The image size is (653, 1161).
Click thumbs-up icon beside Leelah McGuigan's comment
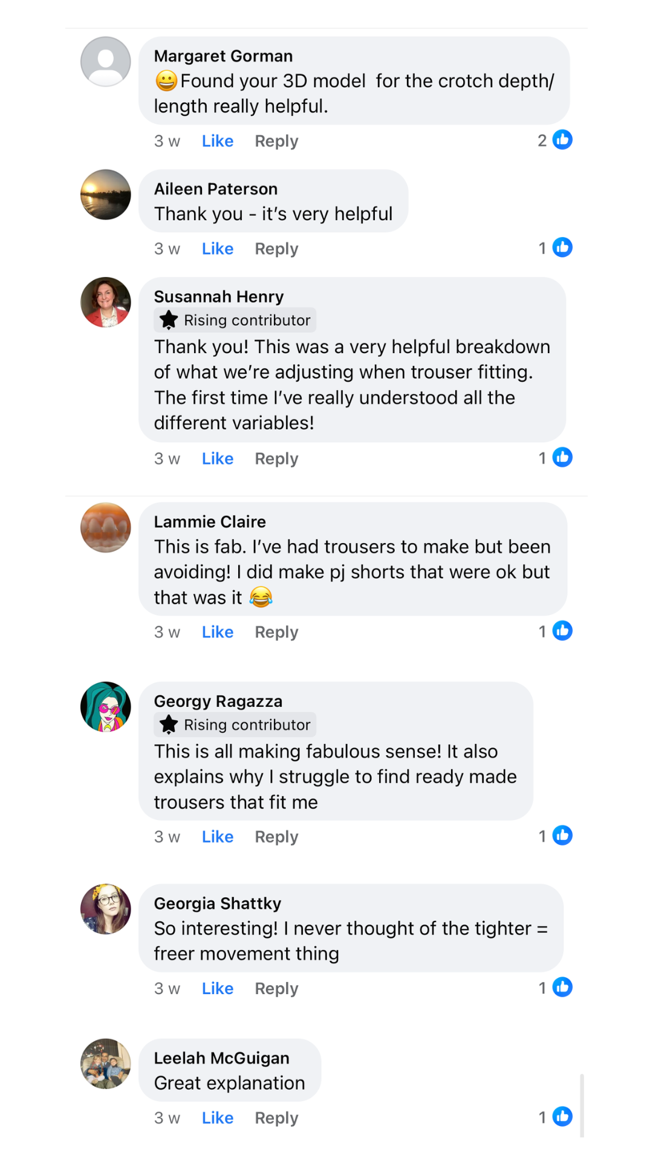pyautogui.click(x=562, y=1116)
